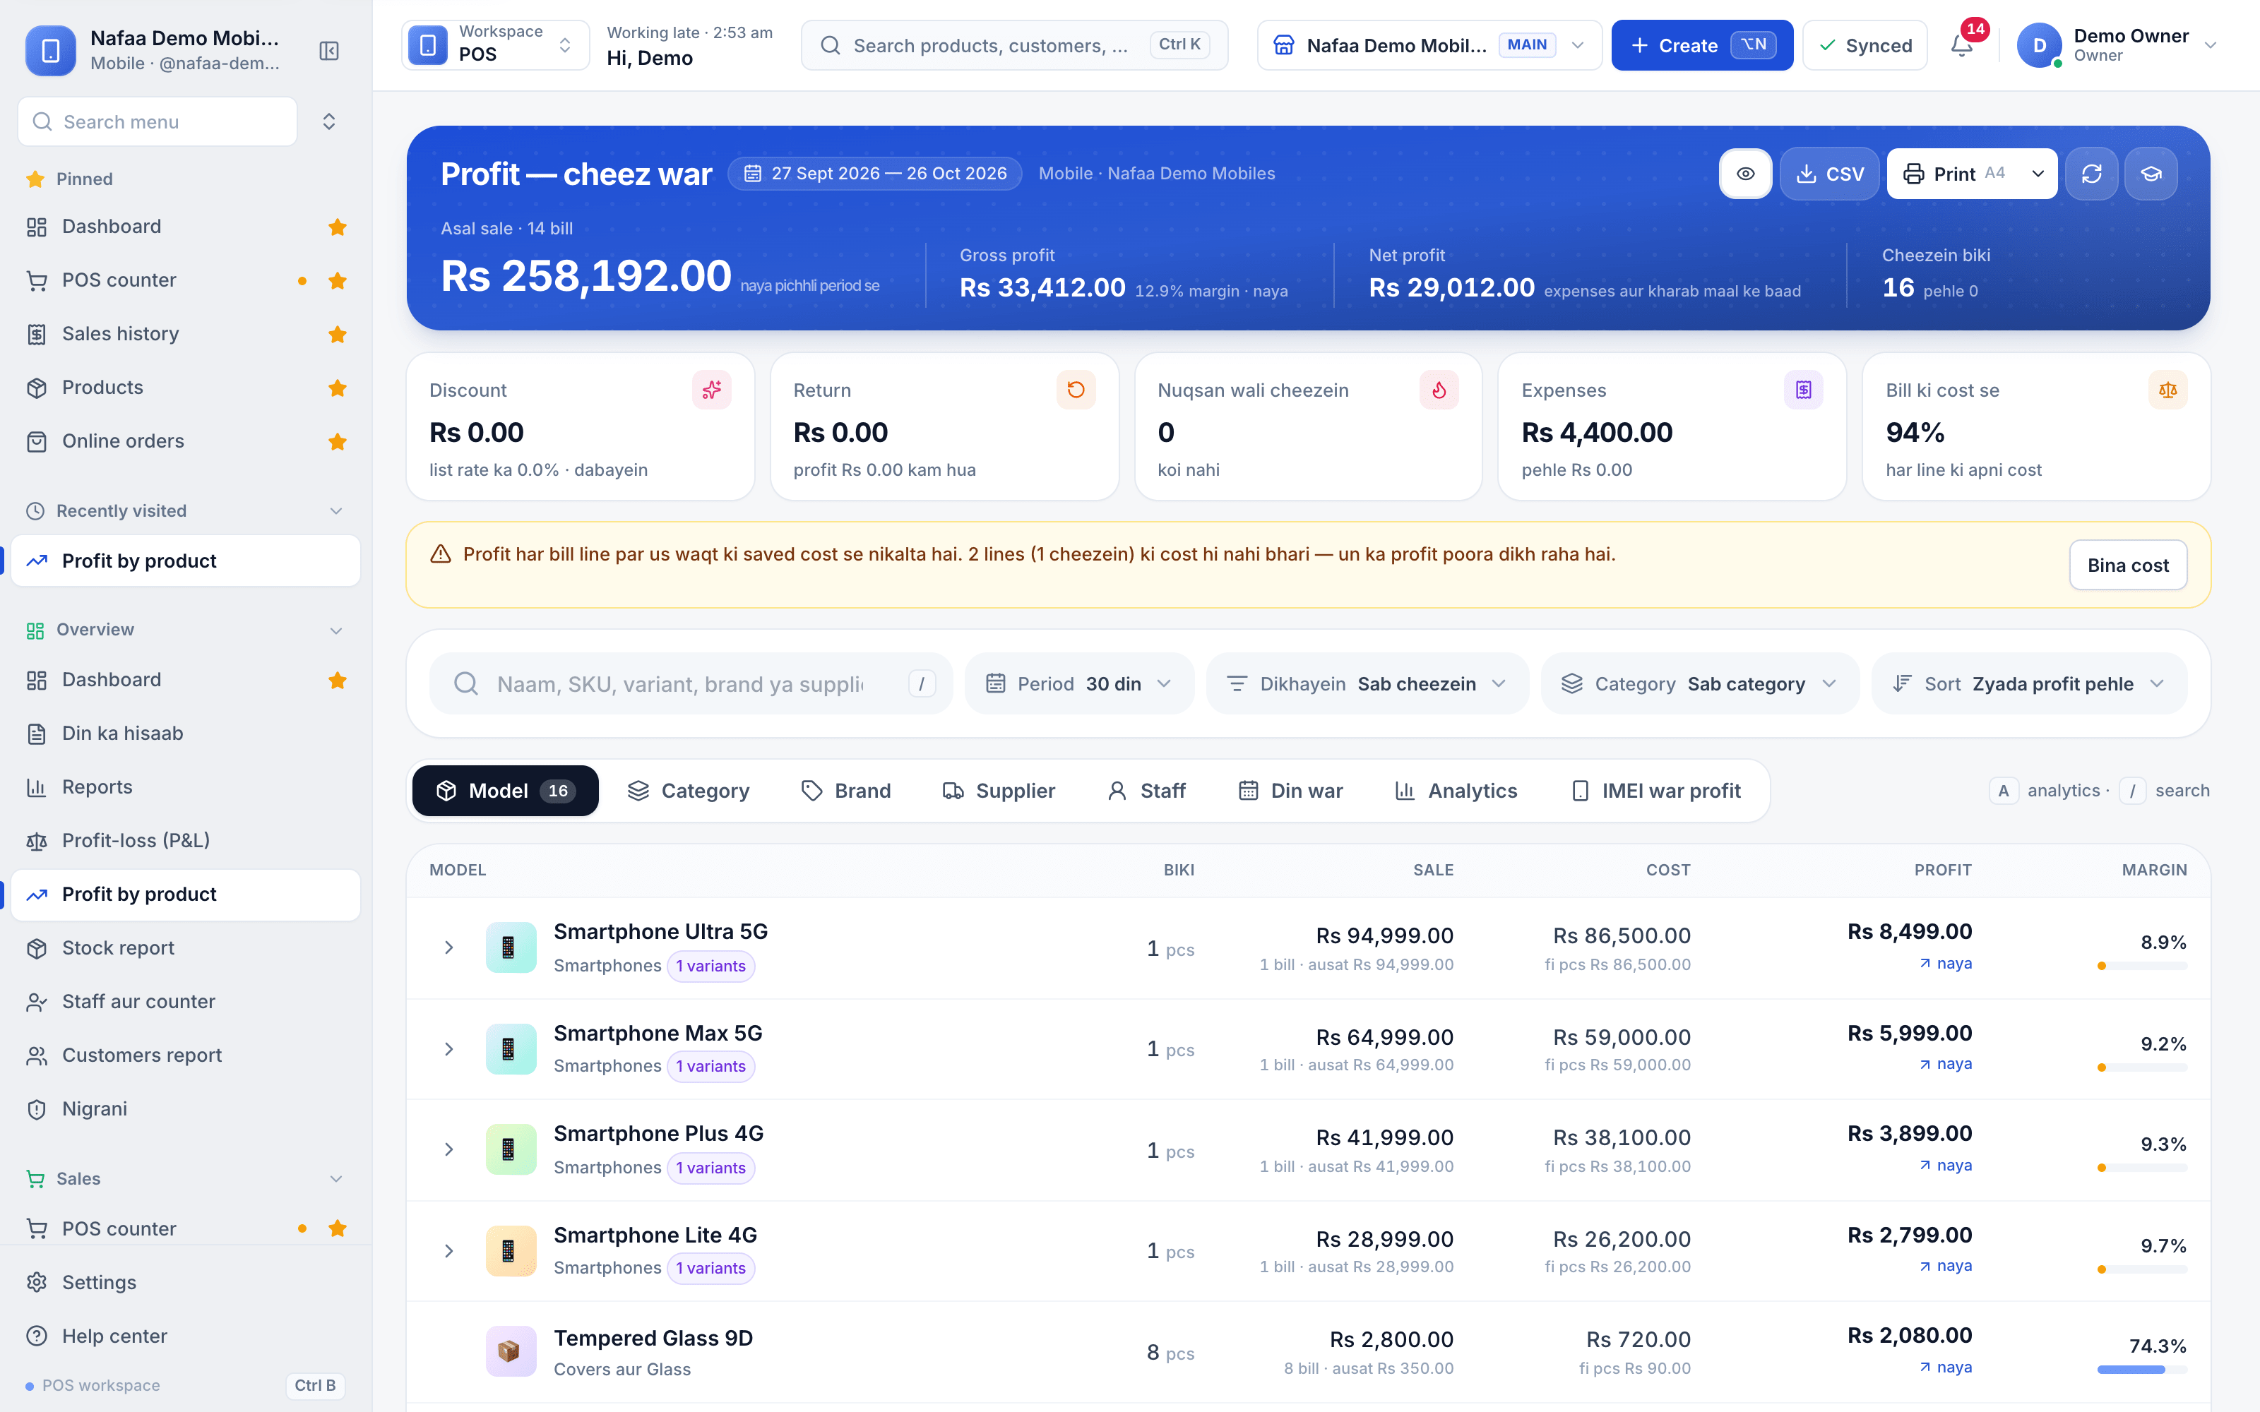Screen dimensions: 2260x1412
Task: Click the Smartphone Ultra 5G thumbnail
Action: tap(511, 947)
